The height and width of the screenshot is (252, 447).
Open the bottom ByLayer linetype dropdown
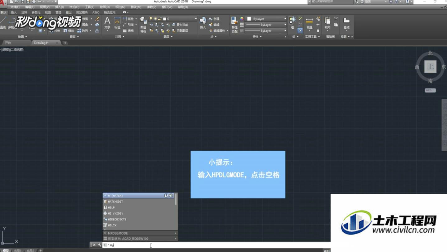(266, 31)
